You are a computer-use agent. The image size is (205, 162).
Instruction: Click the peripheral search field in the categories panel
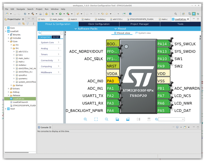point(52,33)
